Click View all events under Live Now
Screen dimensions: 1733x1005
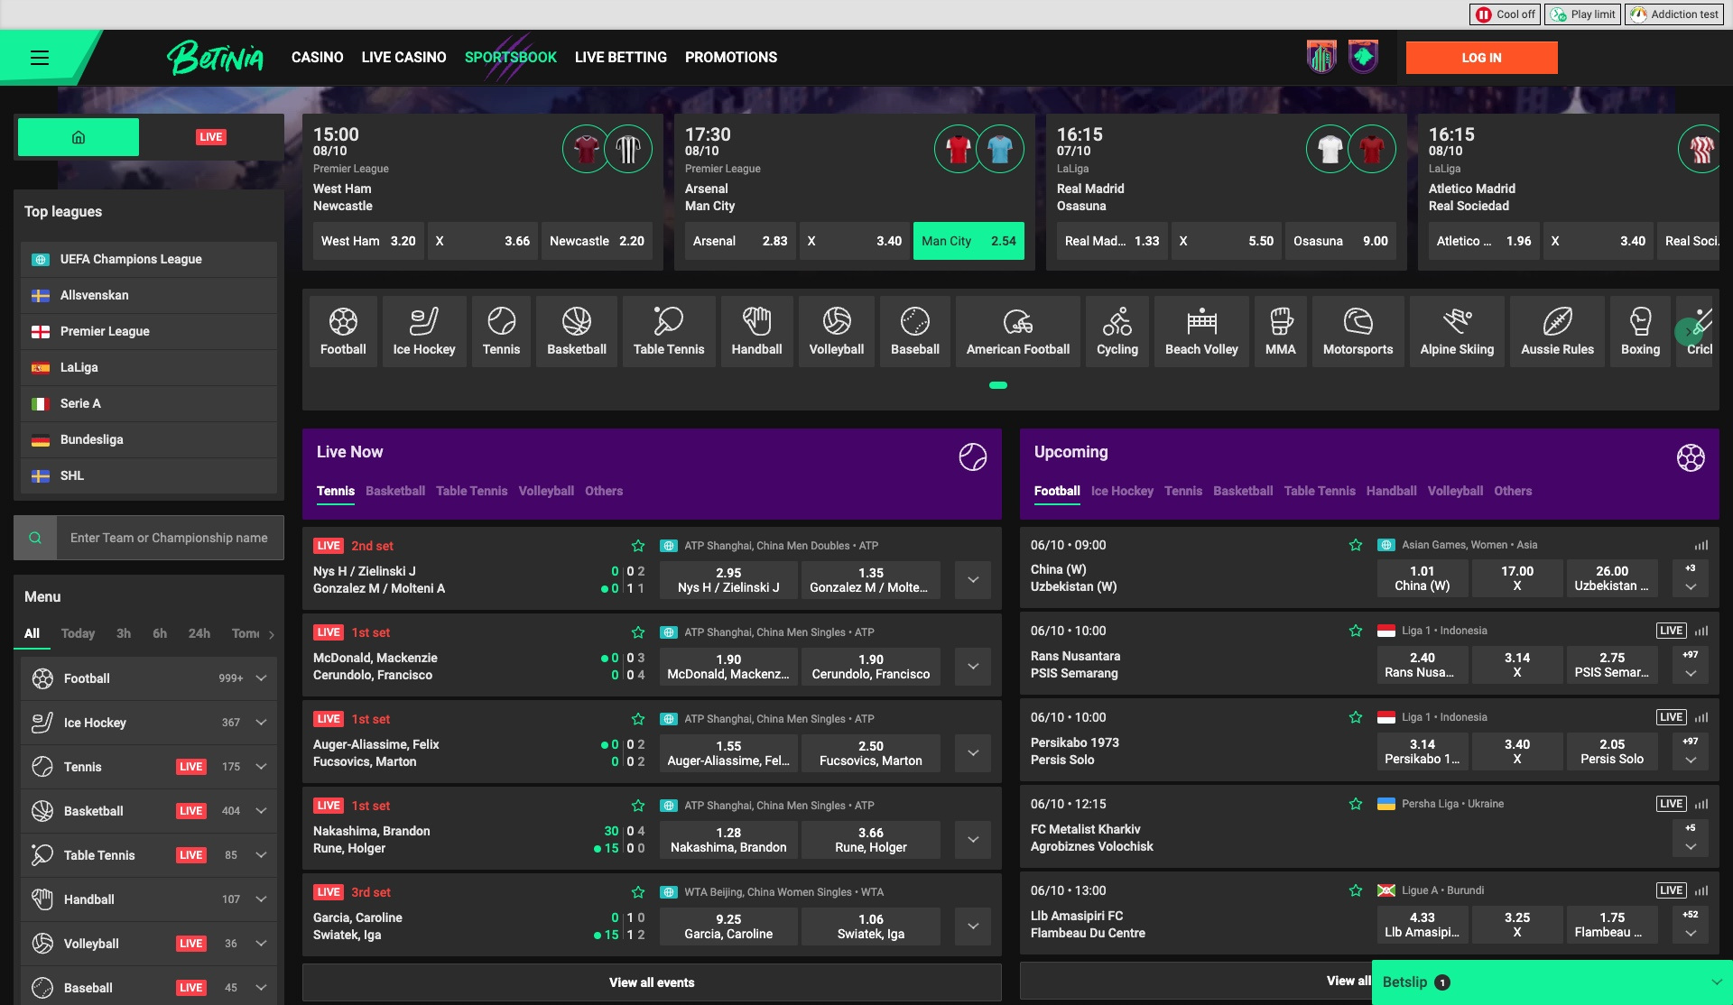pos(652,982)
